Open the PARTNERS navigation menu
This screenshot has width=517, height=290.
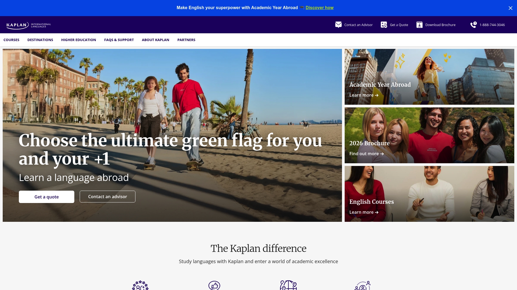(x=186, y=40)
